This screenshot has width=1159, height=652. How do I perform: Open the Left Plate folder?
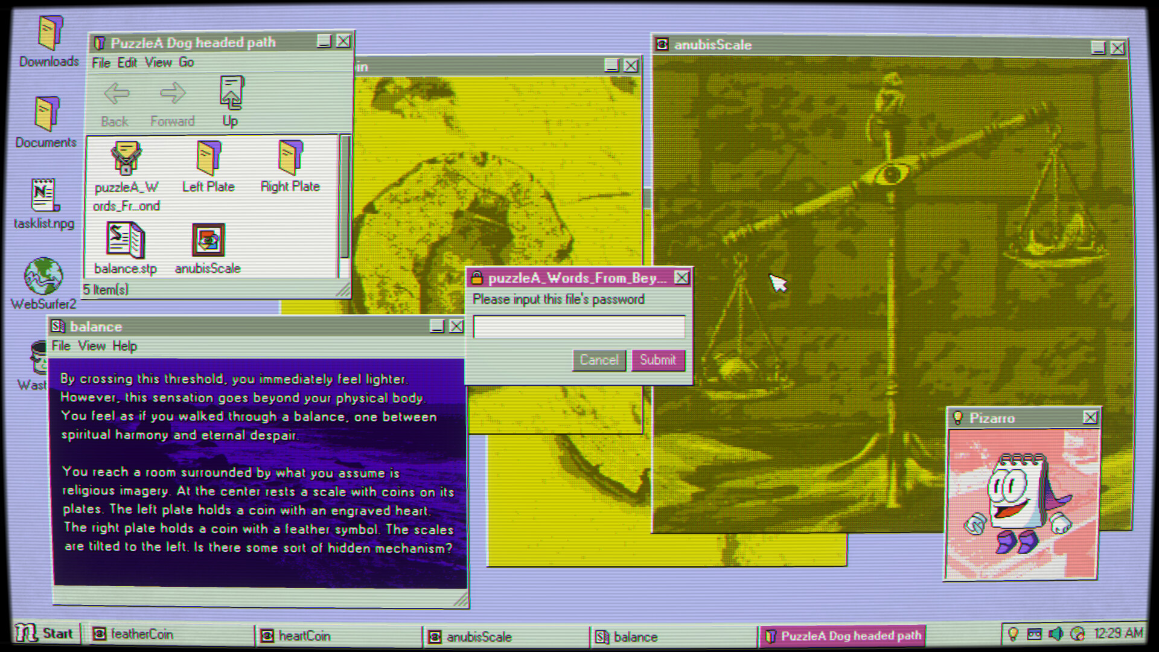208,159
